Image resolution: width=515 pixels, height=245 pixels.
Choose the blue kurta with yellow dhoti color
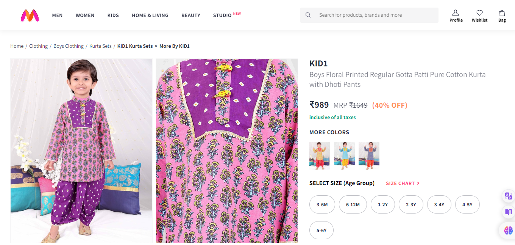tap(344, 155)
